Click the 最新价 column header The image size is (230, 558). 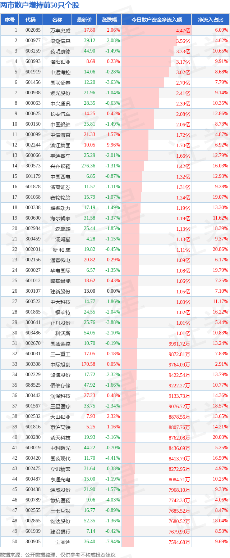pos(84,20)
